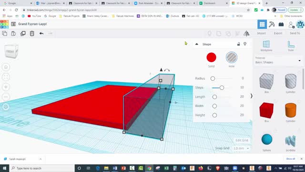Click the Mirror tool icon
Image resolution: width=305 pixels, height=172 pixels.
(x=246, y=33)
